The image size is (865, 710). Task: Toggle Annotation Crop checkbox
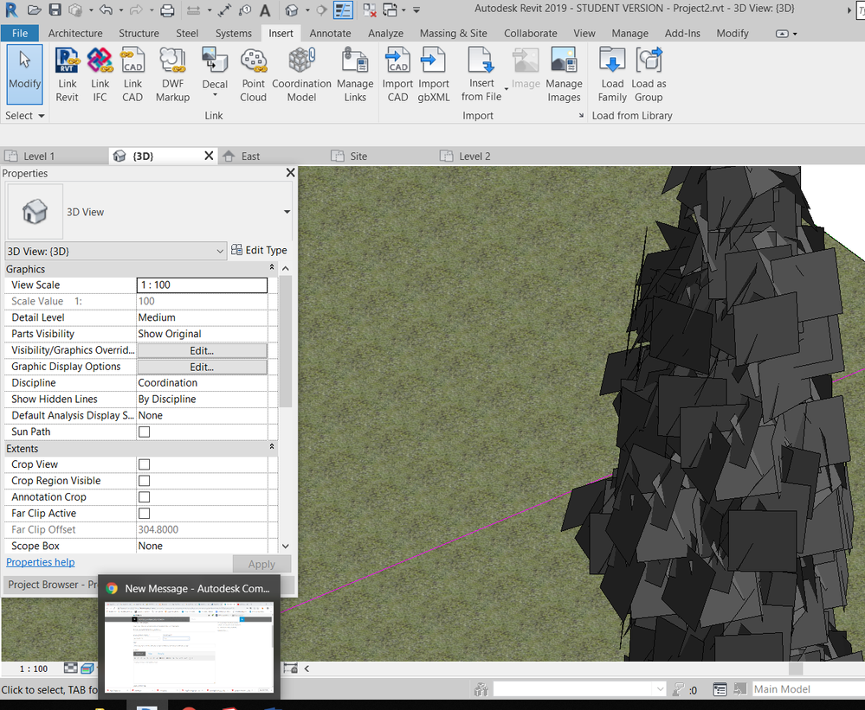coord(144,497)
